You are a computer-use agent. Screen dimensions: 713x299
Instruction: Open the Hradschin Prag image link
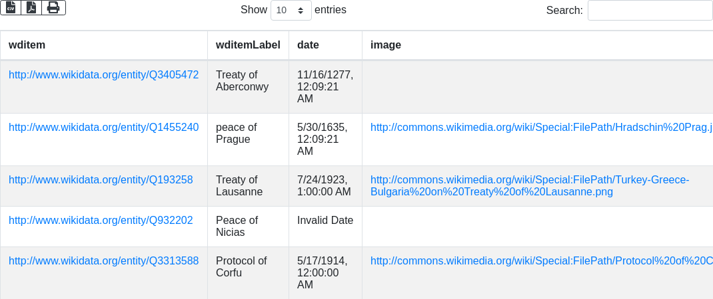pos(541,128)
